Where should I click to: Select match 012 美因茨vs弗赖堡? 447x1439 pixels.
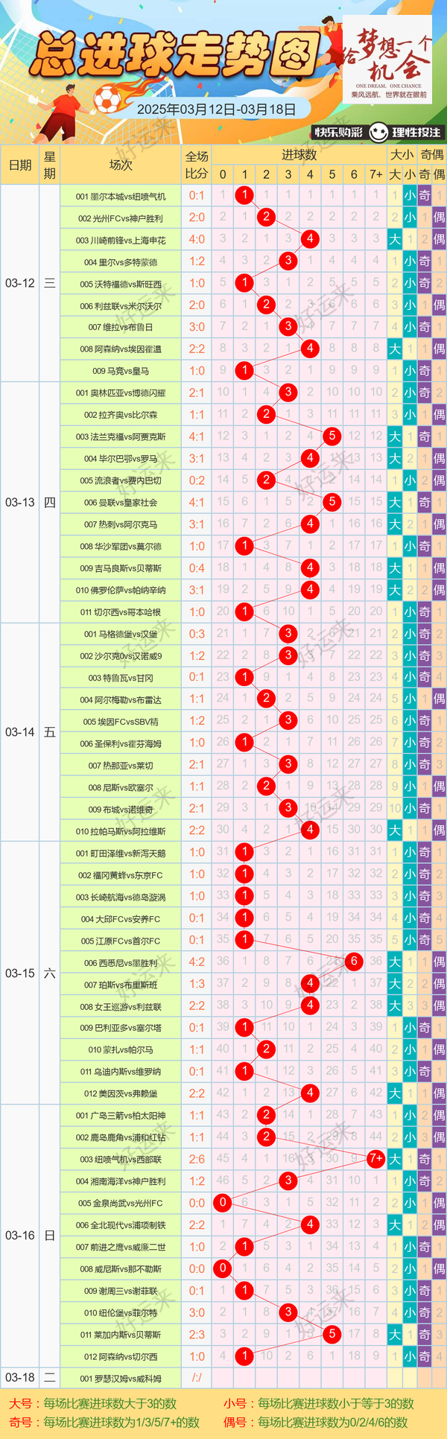coord(121,1093)
